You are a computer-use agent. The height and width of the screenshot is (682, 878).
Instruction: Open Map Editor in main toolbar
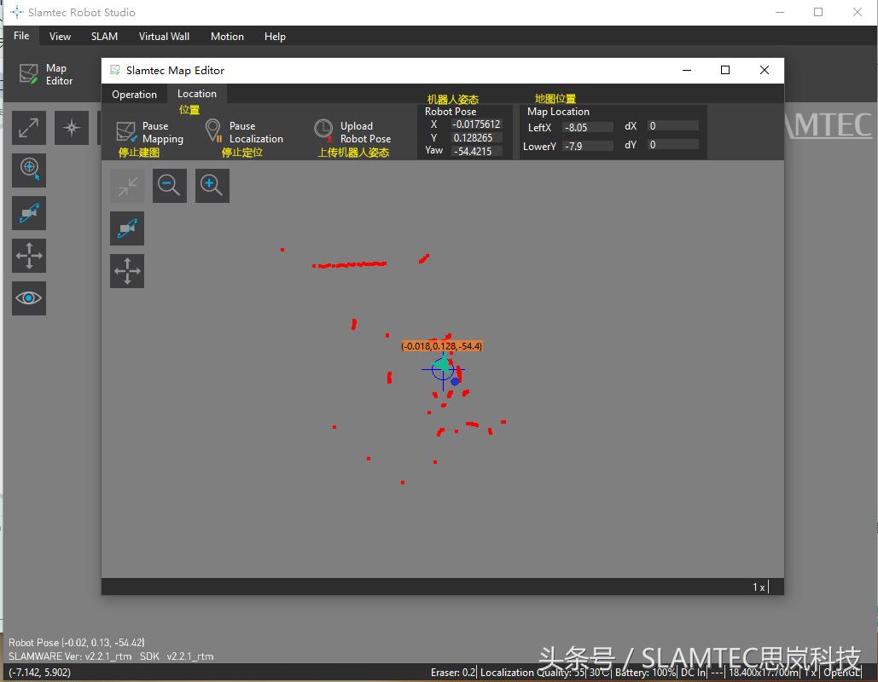tap(46, 74)
